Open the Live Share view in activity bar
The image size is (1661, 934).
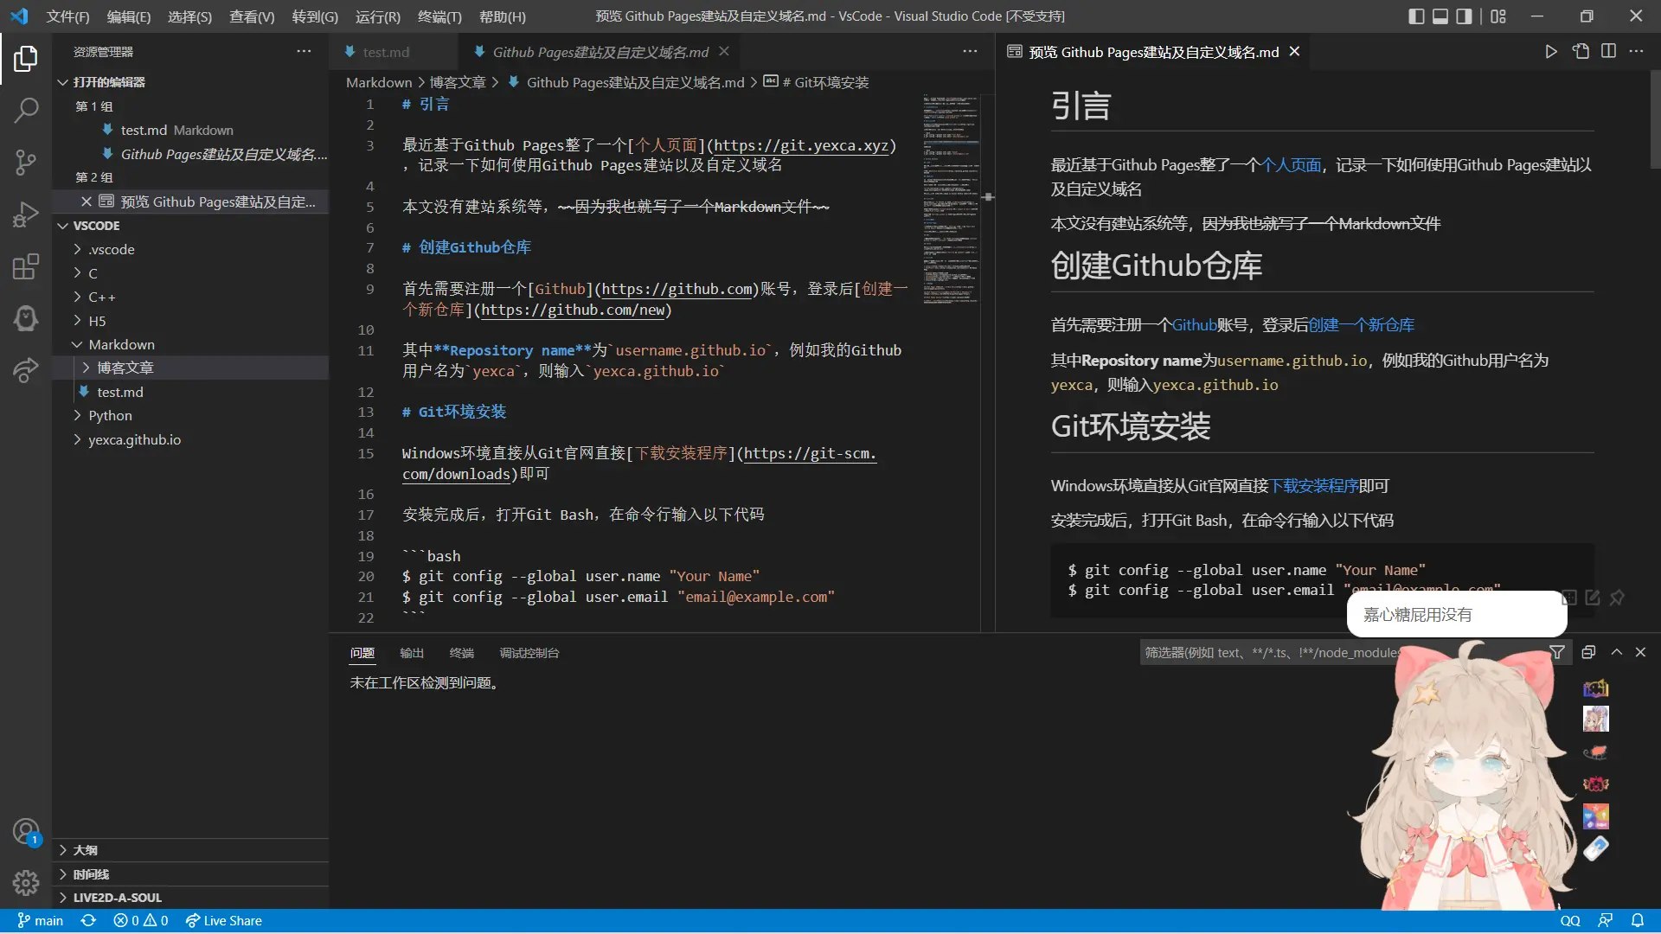(x=26, y=370)
